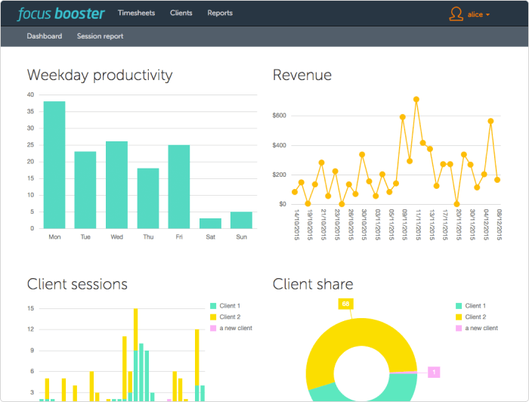Click the orange user avatar icon

click(456, 14)
